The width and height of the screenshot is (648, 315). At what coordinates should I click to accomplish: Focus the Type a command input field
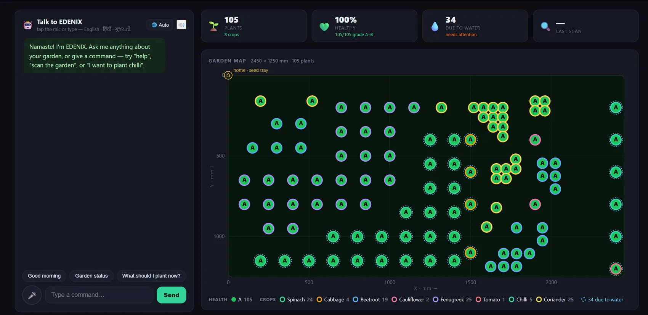pyautogui.click(x=99, y=295)
